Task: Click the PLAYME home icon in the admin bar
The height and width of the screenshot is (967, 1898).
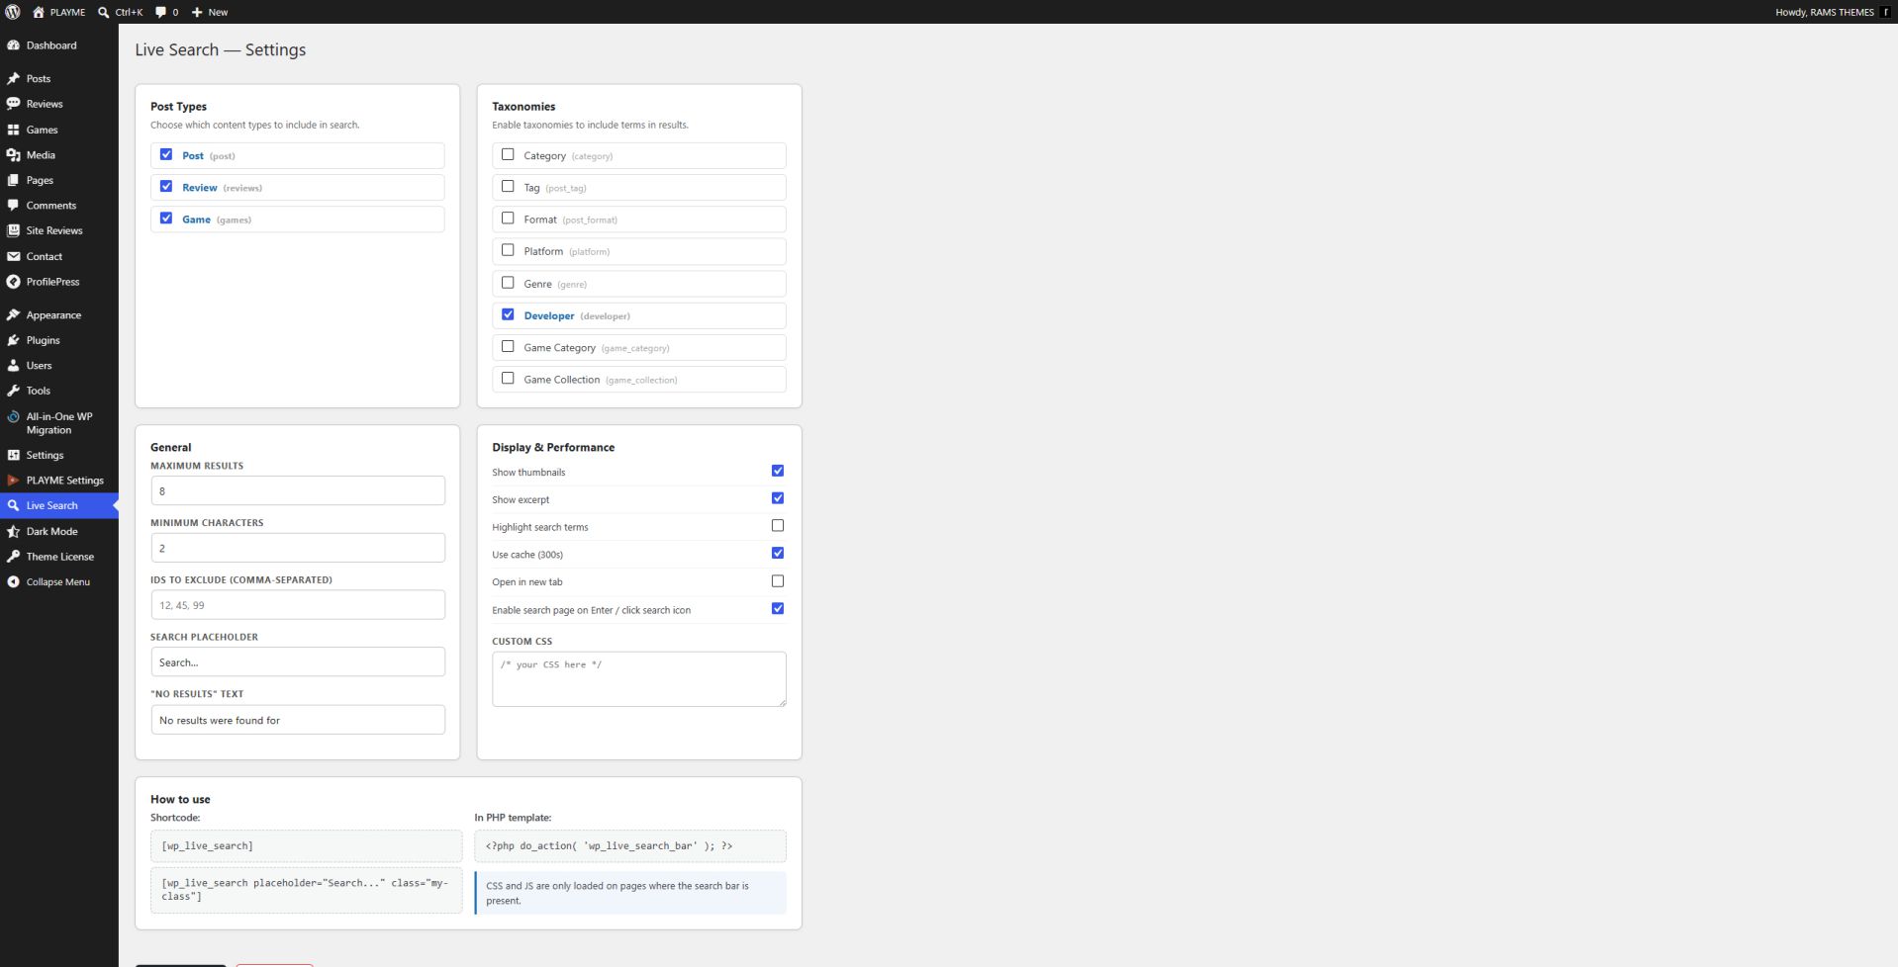Action: tap(39, 12)
